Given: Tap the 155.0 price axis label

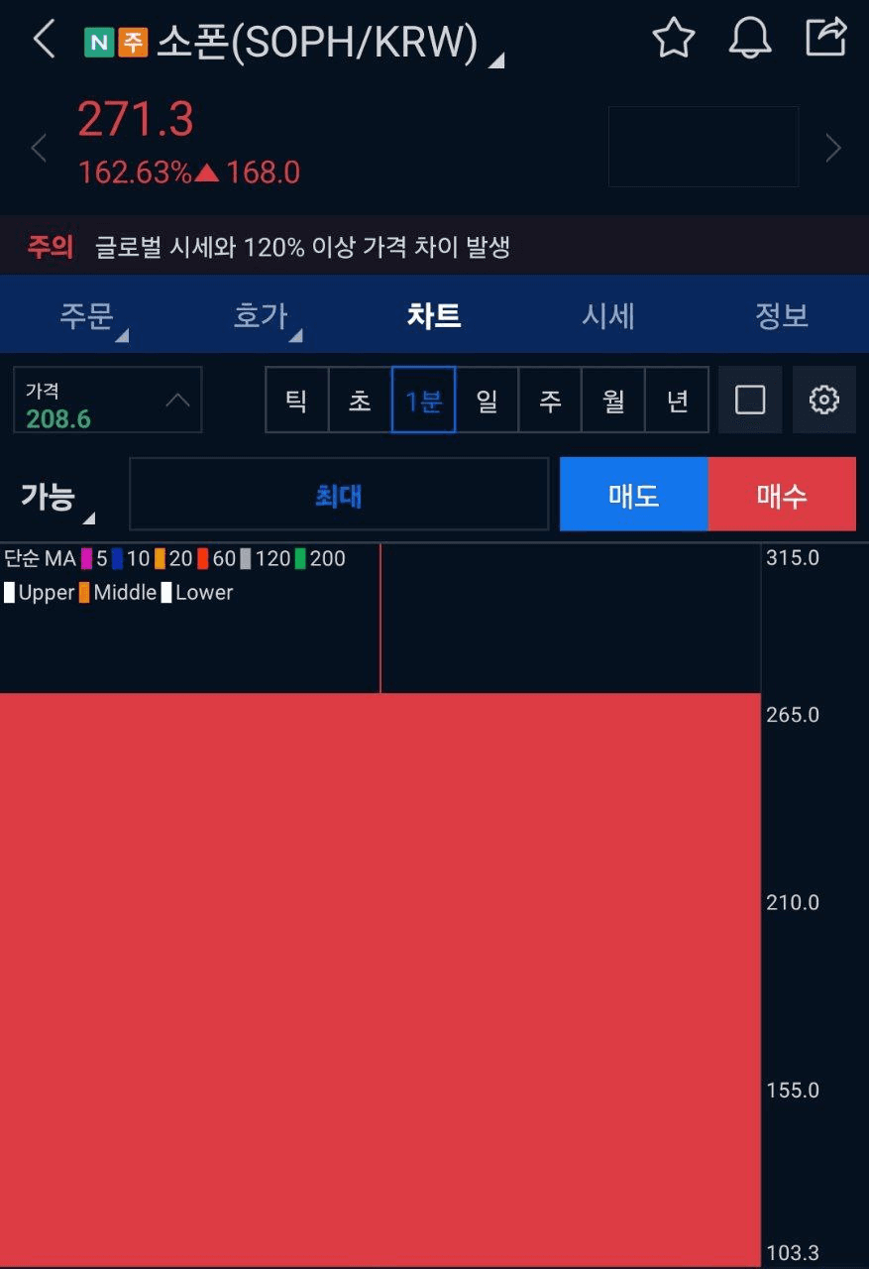Looking at the screenshot, I should (x=793, y=1090).
